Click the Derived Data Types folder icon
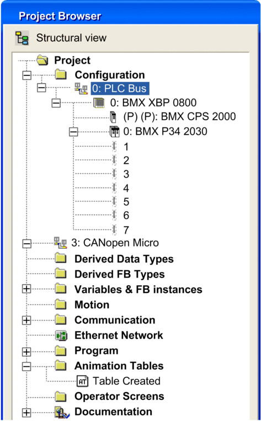 coord(61,258)
